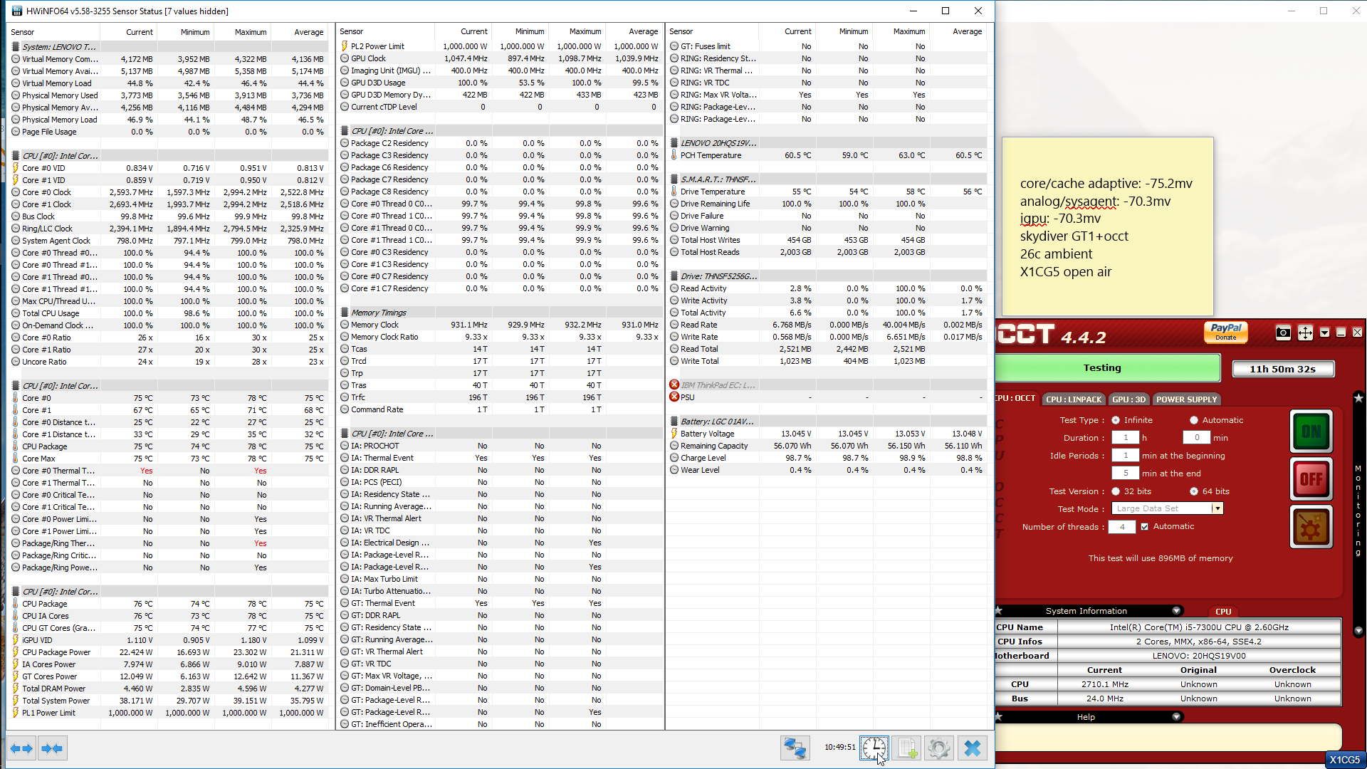Choose the 32 bits test version
1367x769 pixels.
click(1116, 491)
